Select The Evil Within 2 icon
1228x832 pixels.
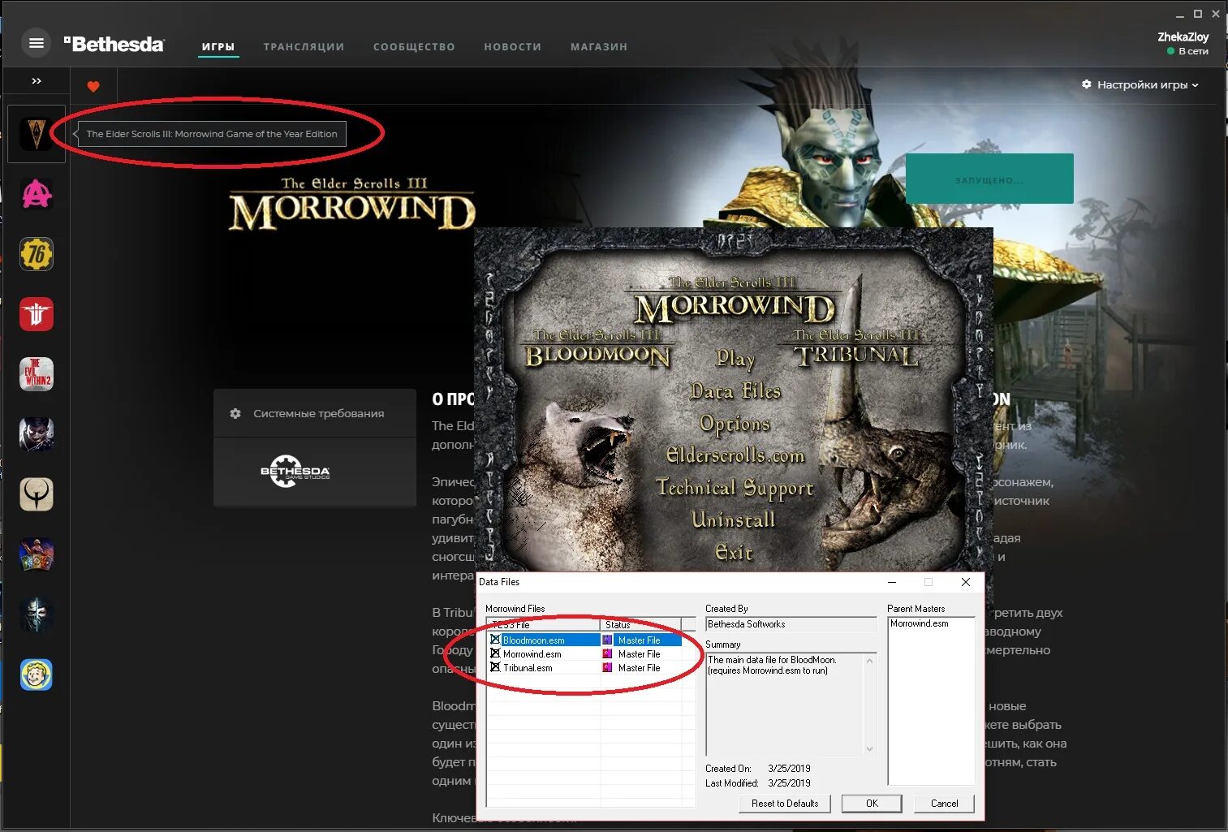tap(37, 374)
